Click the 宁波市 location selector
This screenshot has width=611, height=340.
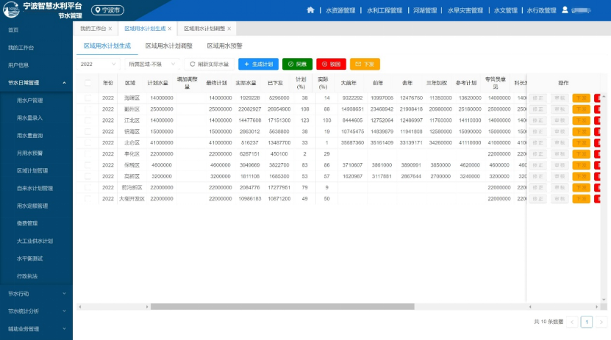click(107, 10)
